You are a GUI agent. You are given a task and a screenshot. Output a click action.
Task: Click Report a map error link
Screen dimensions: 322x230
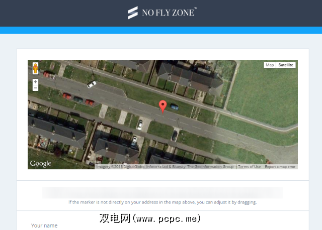tap(280, 167)
